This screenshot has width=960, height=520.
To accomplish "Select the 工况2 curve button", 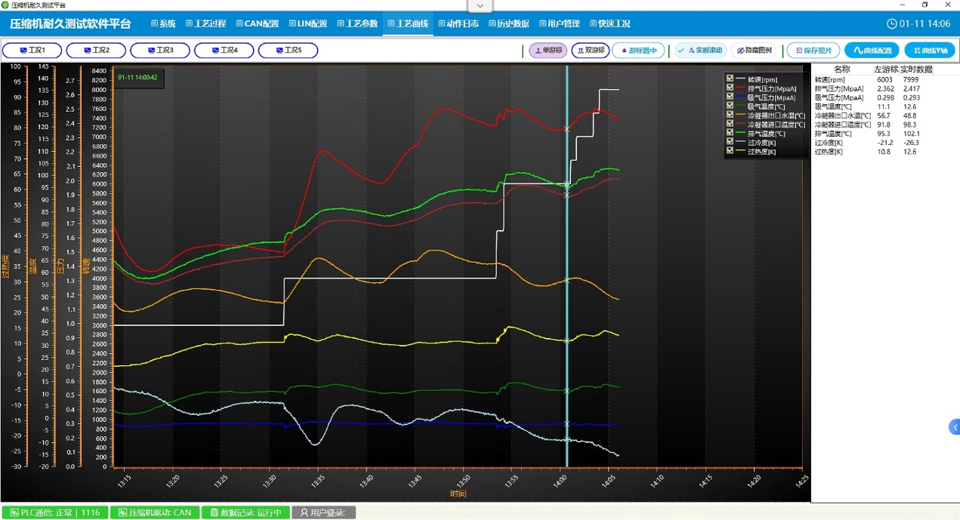I will [x=96, y=51].
